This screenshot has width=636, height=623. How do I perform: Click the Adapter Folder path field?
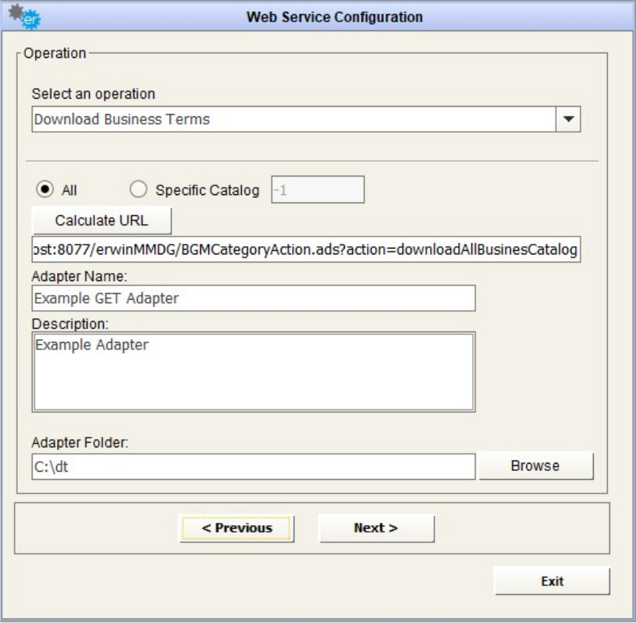tap(253, 467)
